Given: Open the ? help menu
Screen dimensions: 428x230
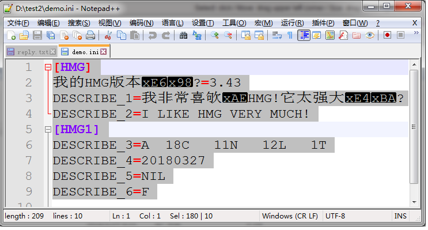Looking at the screenshot, I should click(378, 23).
